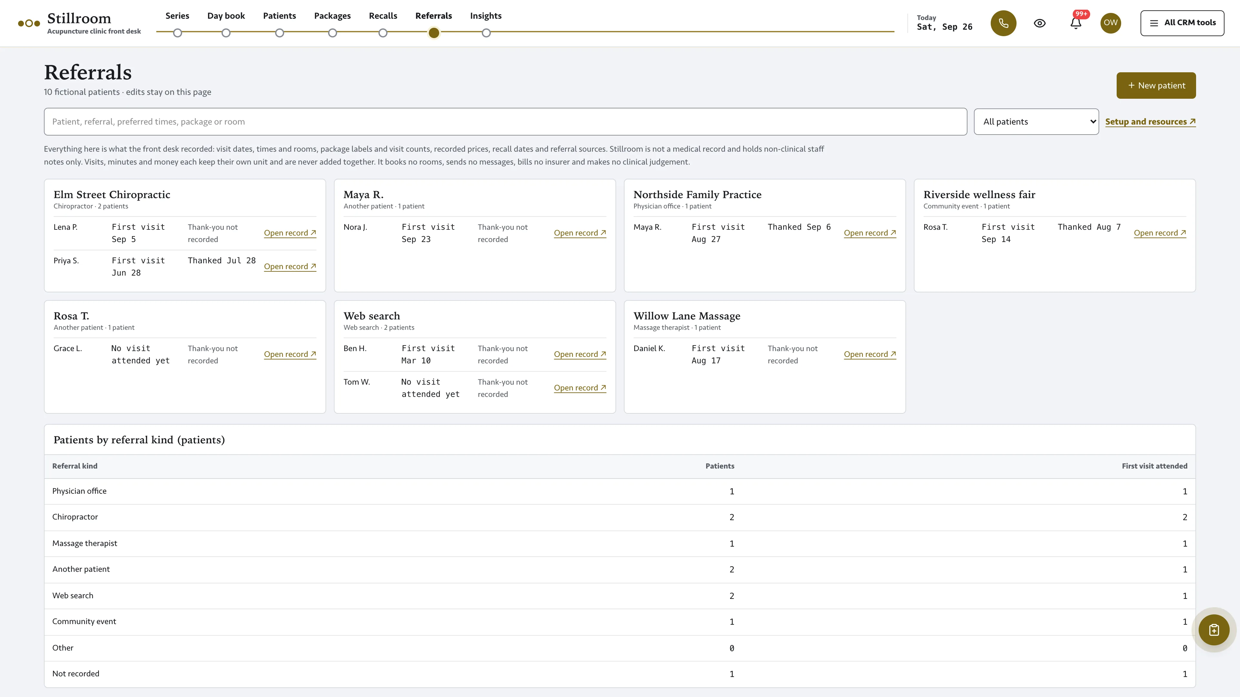Click the Northside Family Practice heading
The height and width of the screenshot is (697, 1240).
[697, 194]
